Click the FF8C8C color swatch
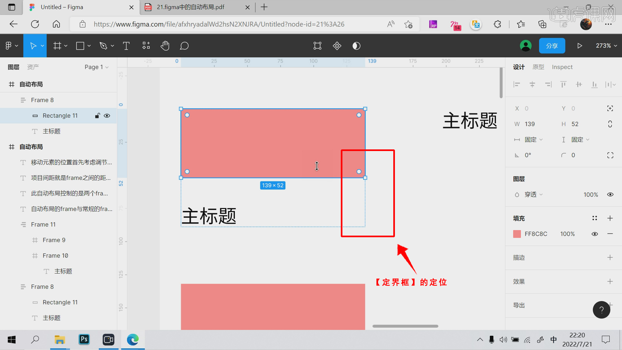Screen dimensions: 622x350 [x=517, y=234]
